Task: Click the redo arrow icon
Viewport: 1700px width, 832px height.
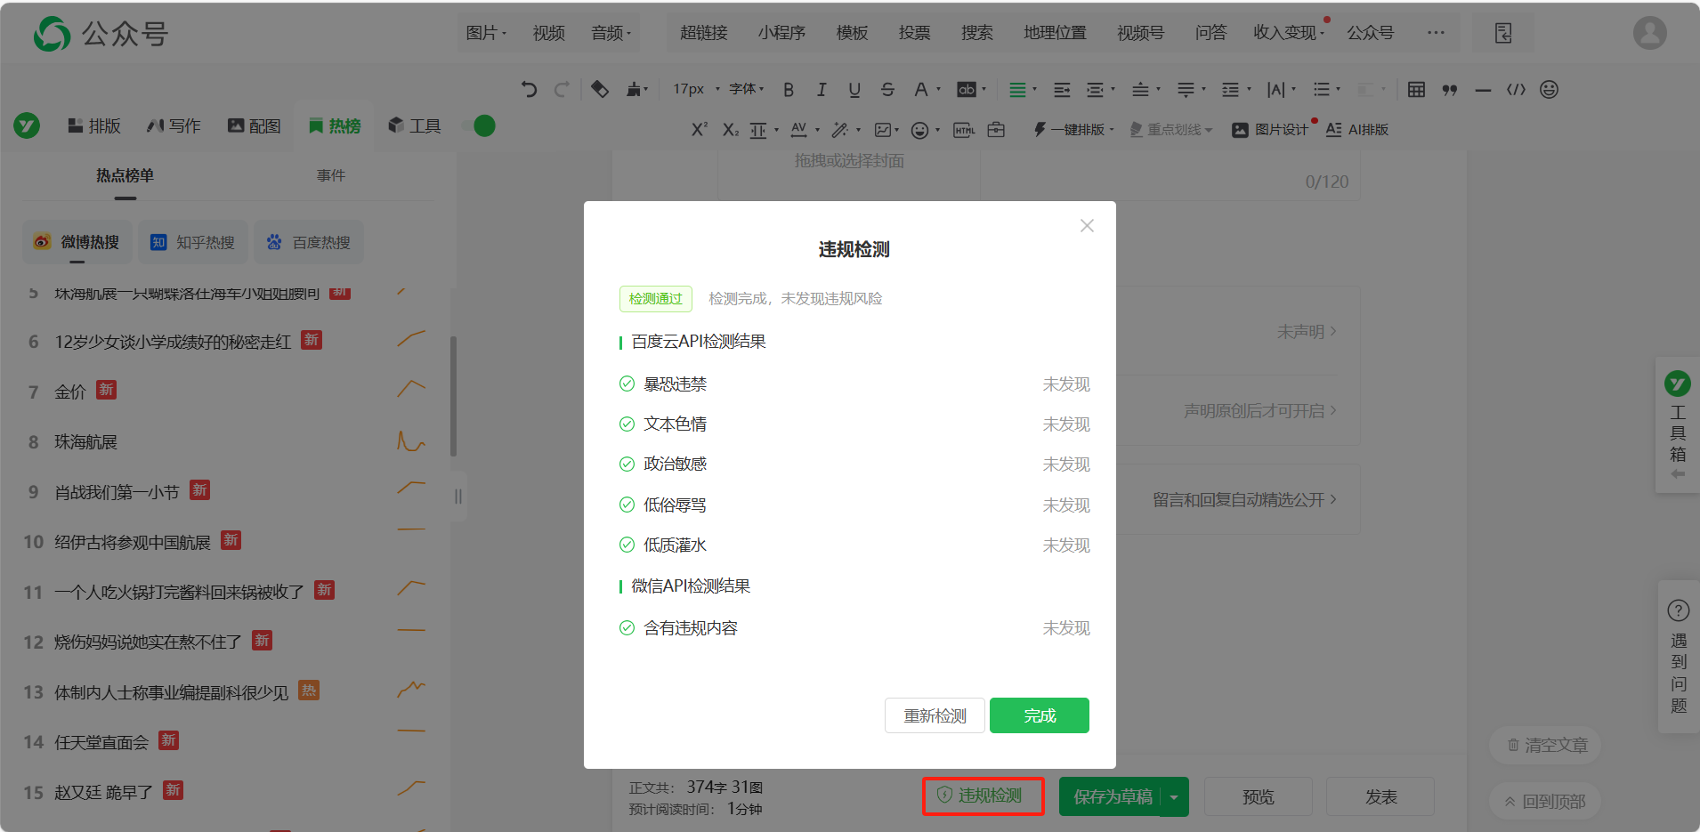Action: (562, 89)
